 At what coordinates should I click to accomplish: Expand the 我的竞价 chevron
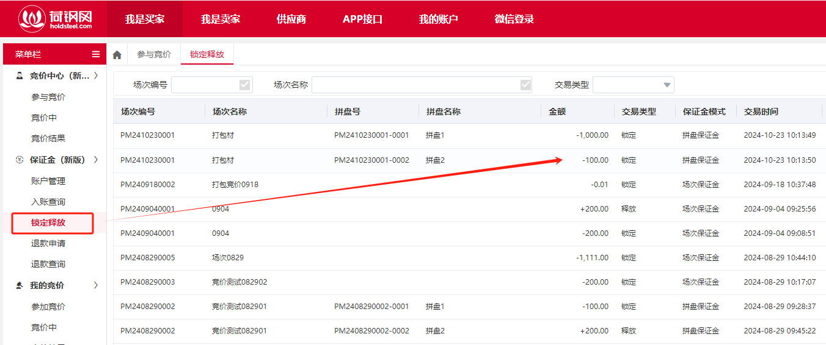point(96,285)
